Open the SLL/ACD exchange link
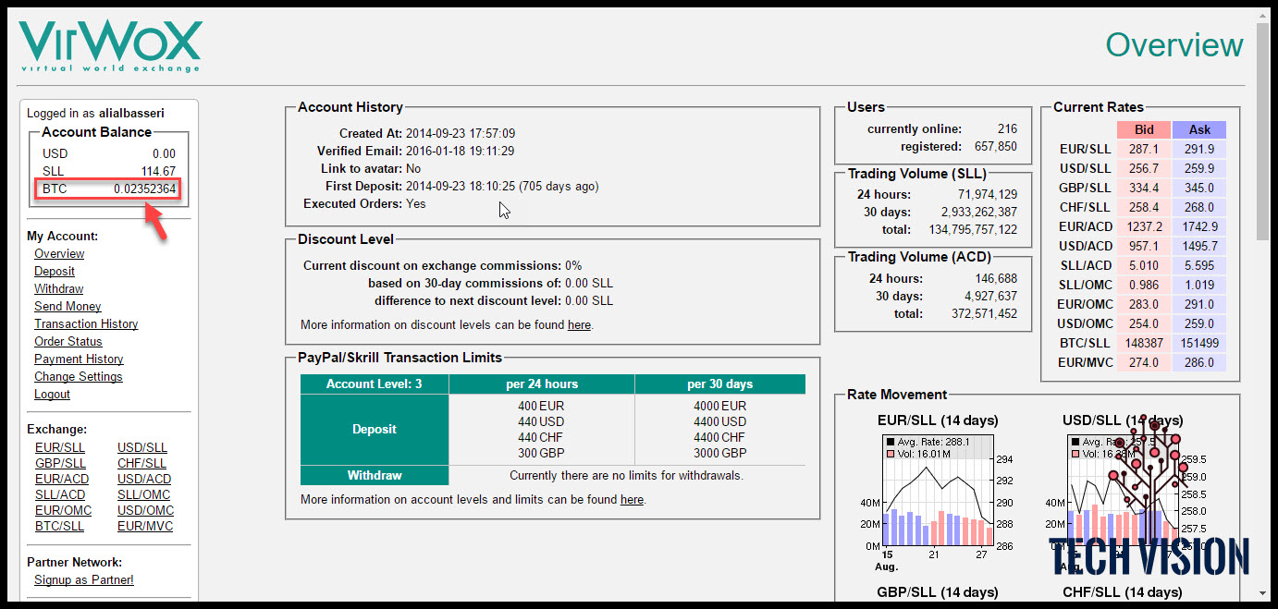 pos(61,494)
